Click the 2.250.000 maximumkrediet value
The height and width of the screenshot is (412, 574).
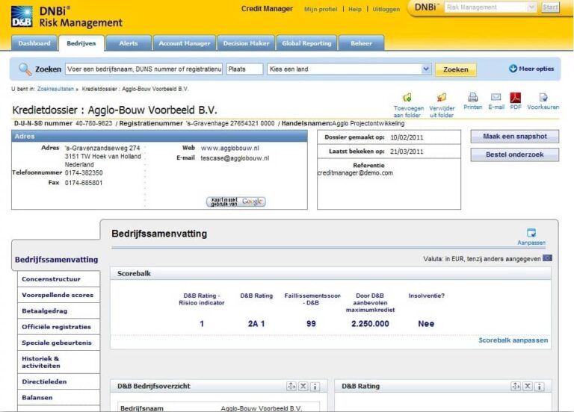click(370, 323)
